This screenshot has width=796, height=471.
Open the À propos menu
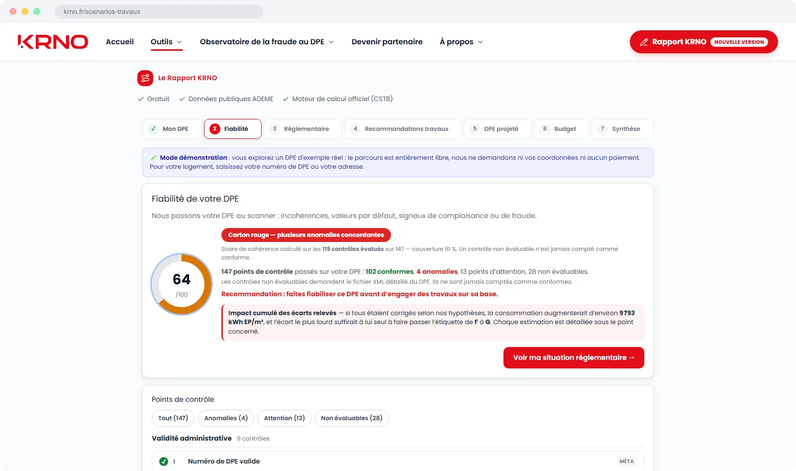coord(461,42)
